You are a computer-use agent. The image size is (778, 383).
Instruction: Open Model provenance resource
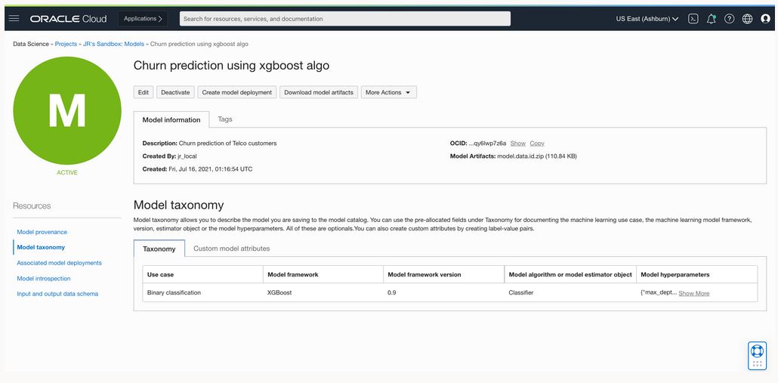[42, 232]
